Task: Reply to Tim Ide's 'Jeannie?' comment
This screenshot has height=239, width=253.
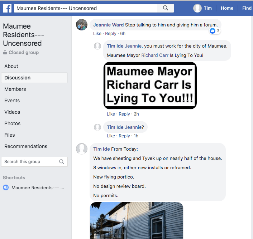Action: [x=124, y=136]
